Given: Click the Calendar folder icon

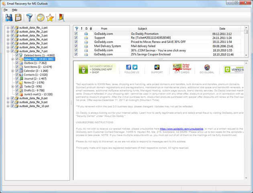Looking at the screenshot, I should [x=21, y=71].
